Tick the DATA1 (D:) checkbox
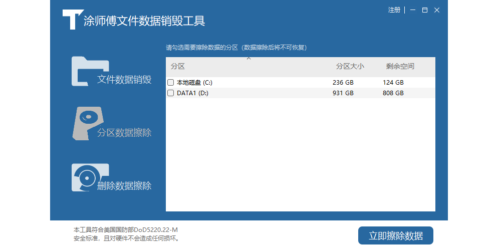The height and width of the screenshot is (249, 498). [170, 93]
